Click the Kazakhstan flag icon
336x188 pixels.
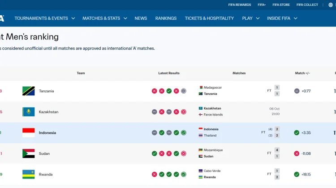pyautogui.click(x=29, y=112)
